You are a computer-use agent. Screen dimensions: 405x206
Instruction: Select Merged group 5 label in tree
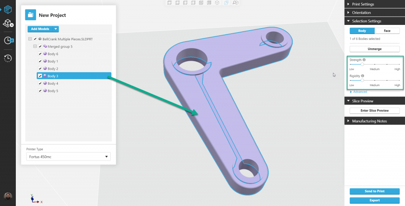click(x=60, y=47)
